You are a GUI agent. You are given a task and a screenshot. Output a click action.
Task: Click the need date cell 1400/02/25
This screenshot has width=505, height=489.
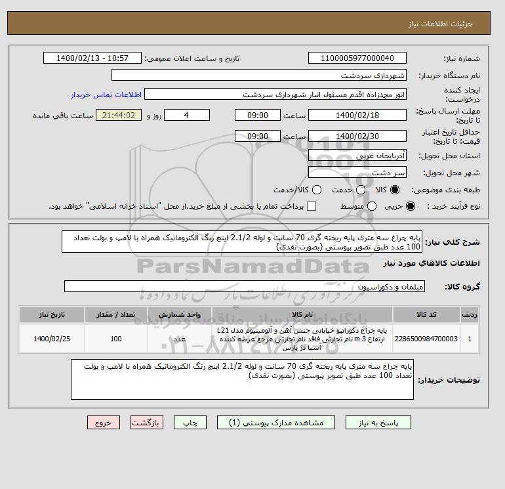[x=52, y=339]
